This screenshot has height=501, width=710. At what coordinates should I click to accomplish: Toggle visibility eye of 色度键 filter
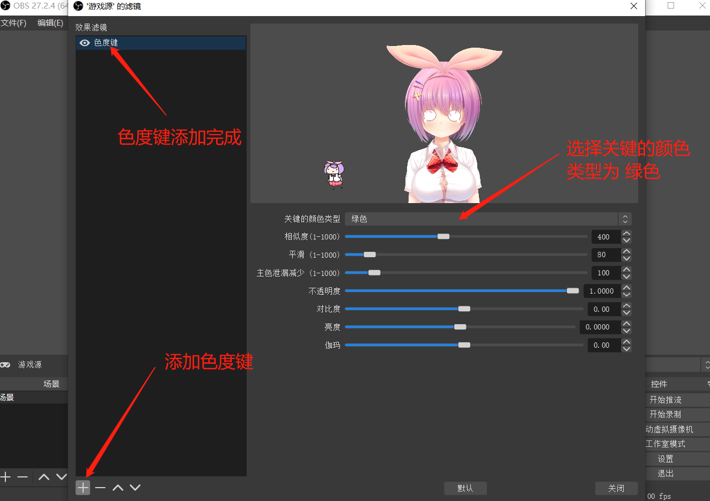(85, 43)
